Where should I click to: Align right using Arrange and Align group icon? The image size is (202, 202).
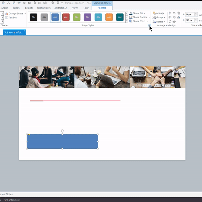(x=178, y=13)
